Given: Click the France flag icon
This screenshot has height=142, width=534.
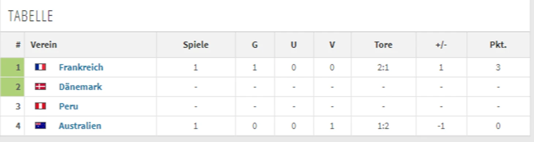Looking at the screenshot, I should [x=40, y=67].
